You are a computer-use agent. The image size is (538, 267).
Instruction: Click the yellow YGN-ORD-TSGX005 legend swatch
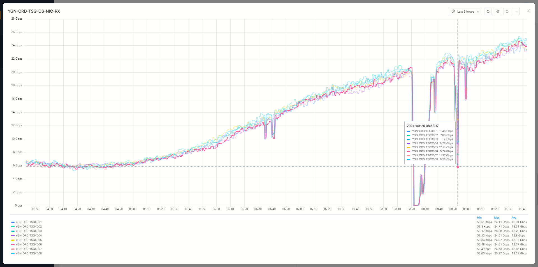[x=13, y=240]
